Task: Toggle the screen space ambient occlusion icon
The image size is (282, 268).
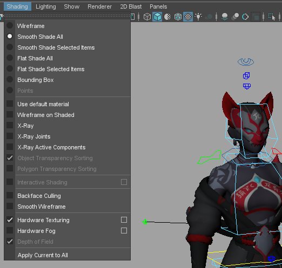Action: pyautogui.click(x=225, y=17)
